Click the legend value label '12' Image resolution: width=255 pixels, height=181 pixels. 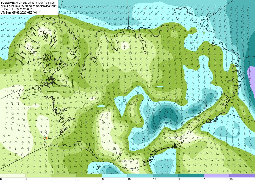coord(154,179)
